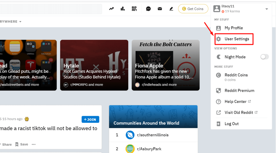Open the post's three-dot more options
The height and width of the screenshot is (153, 276).
pyautogui.click(x=34, y=144)
